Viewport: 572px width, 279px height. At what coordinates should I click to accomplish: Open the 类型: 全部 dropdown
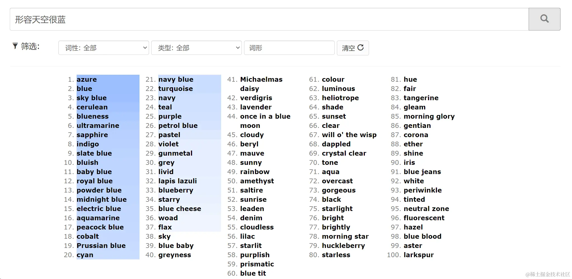196,48
